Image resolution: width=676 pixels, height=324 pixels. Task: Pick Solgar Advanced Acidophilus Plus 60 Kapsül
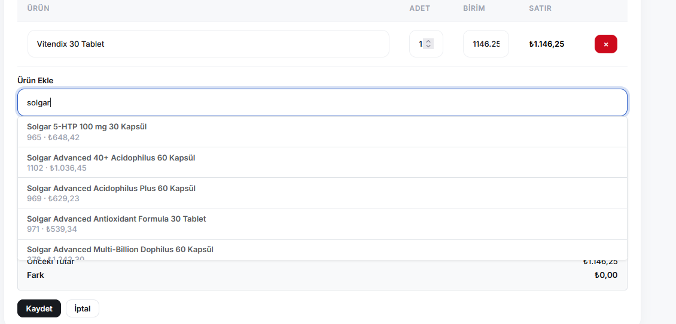click(322, 193)
